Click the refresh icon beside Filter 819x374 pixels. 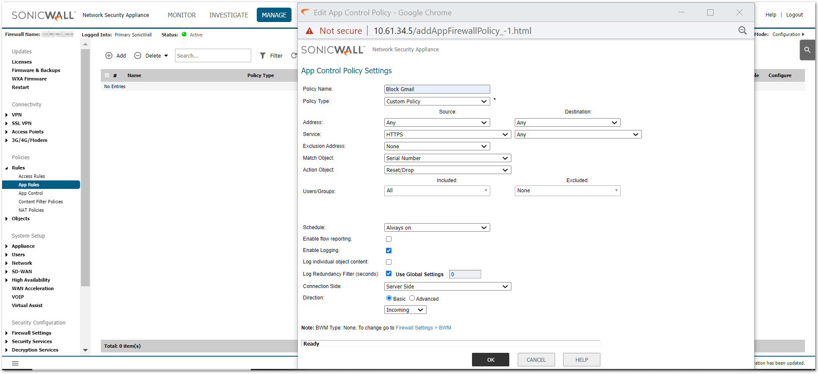click(x=294, y=55)
